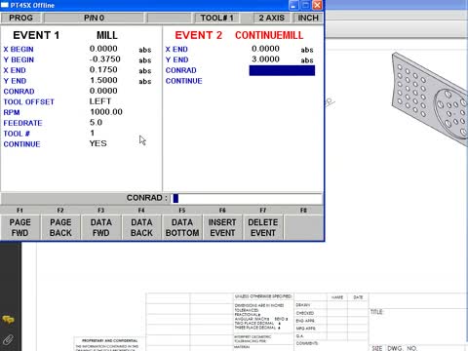Select the TOOL OFFSET LEFT value
The image size is (468, 351).
coord(100,101)
